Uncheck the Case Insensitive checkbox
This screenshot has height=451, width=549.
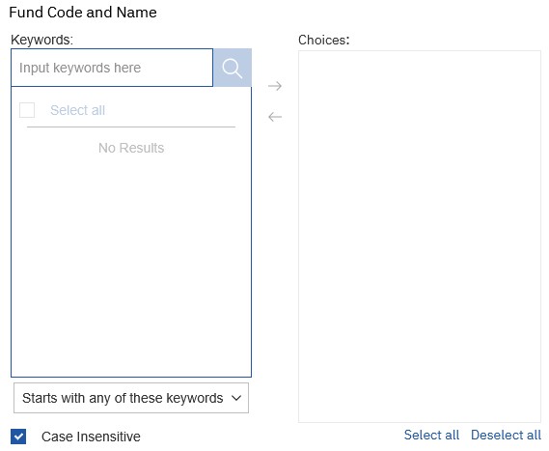click(x=18, y=437)
